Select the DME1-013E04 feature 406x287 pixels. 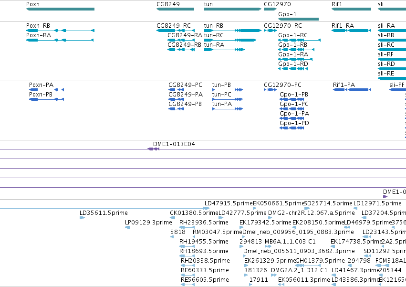click(174, 144)
